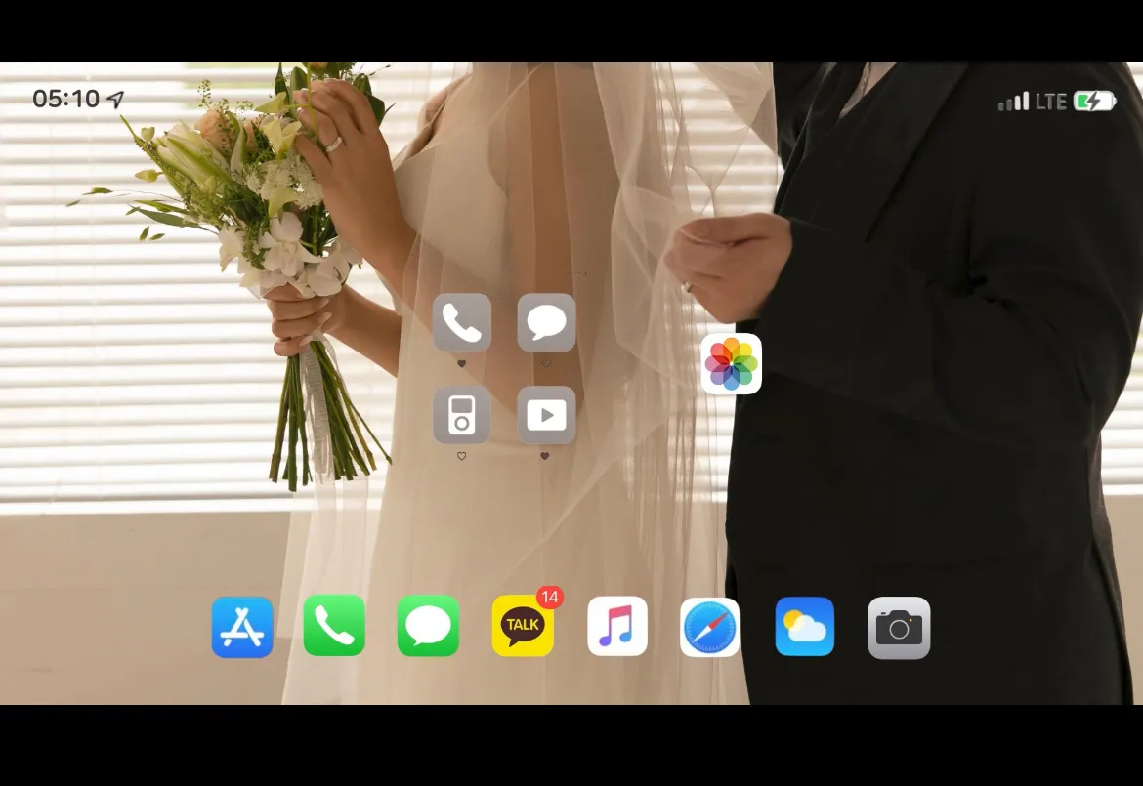Tap the heart label below gray phone icon

coord(461,363)
